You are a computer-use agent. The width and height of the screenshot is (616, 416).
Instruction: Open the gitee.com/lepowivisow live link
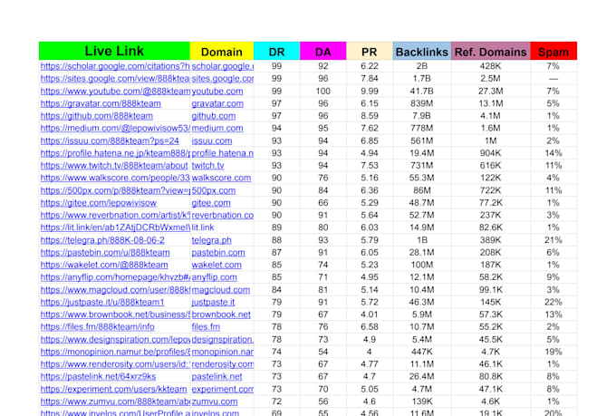(98, 203)
